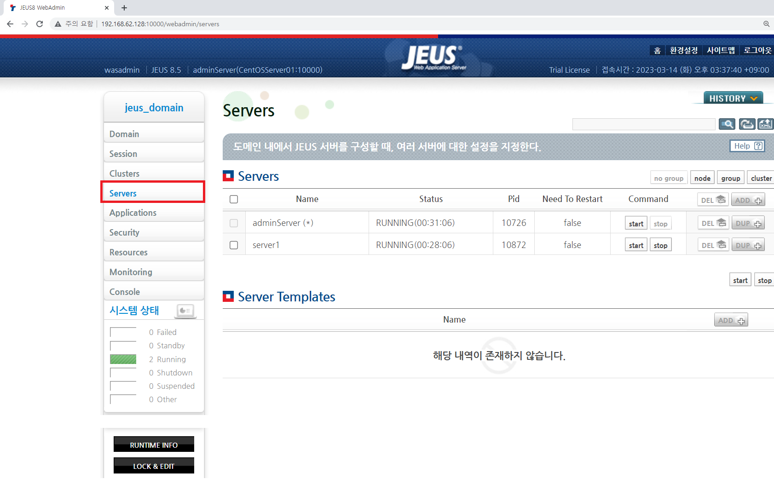Click ADD button in Server Templates
The image size is (774, 479).
pyautogui.click(x=731, y=320)
